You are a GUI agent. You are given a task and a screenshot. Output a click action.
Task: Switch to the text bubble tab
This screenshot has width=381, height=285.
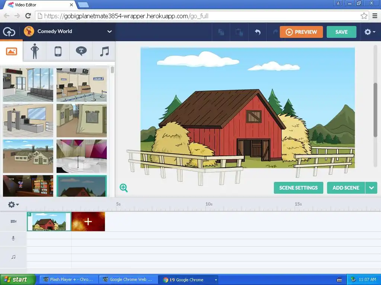pos(81,51)
